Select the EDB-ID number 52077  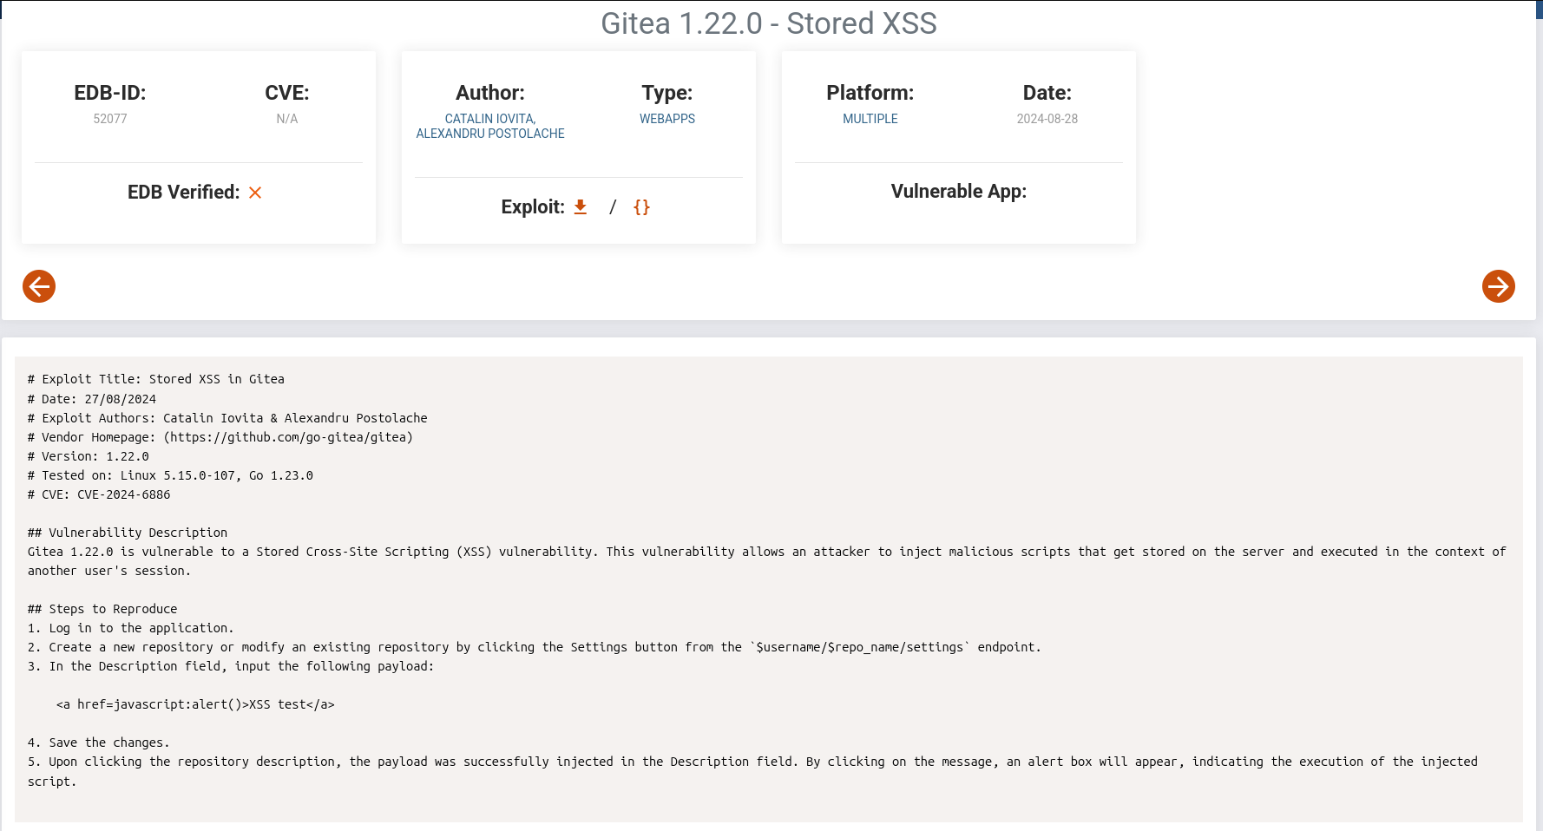(x=110, y=119)
